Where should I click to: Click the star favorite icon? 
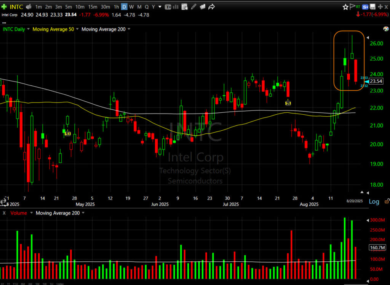pos(345,7)
